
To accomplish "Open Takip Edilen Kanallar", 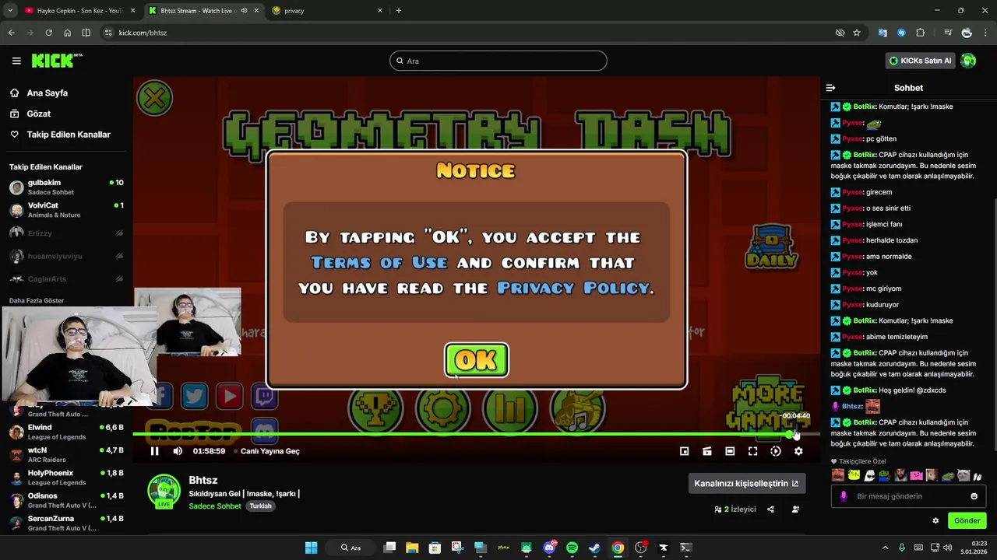I will (69, 135).
